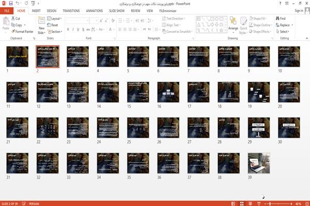Click the zoom in plus icon
Screen dimensions: 310x206
pos(291,203)
